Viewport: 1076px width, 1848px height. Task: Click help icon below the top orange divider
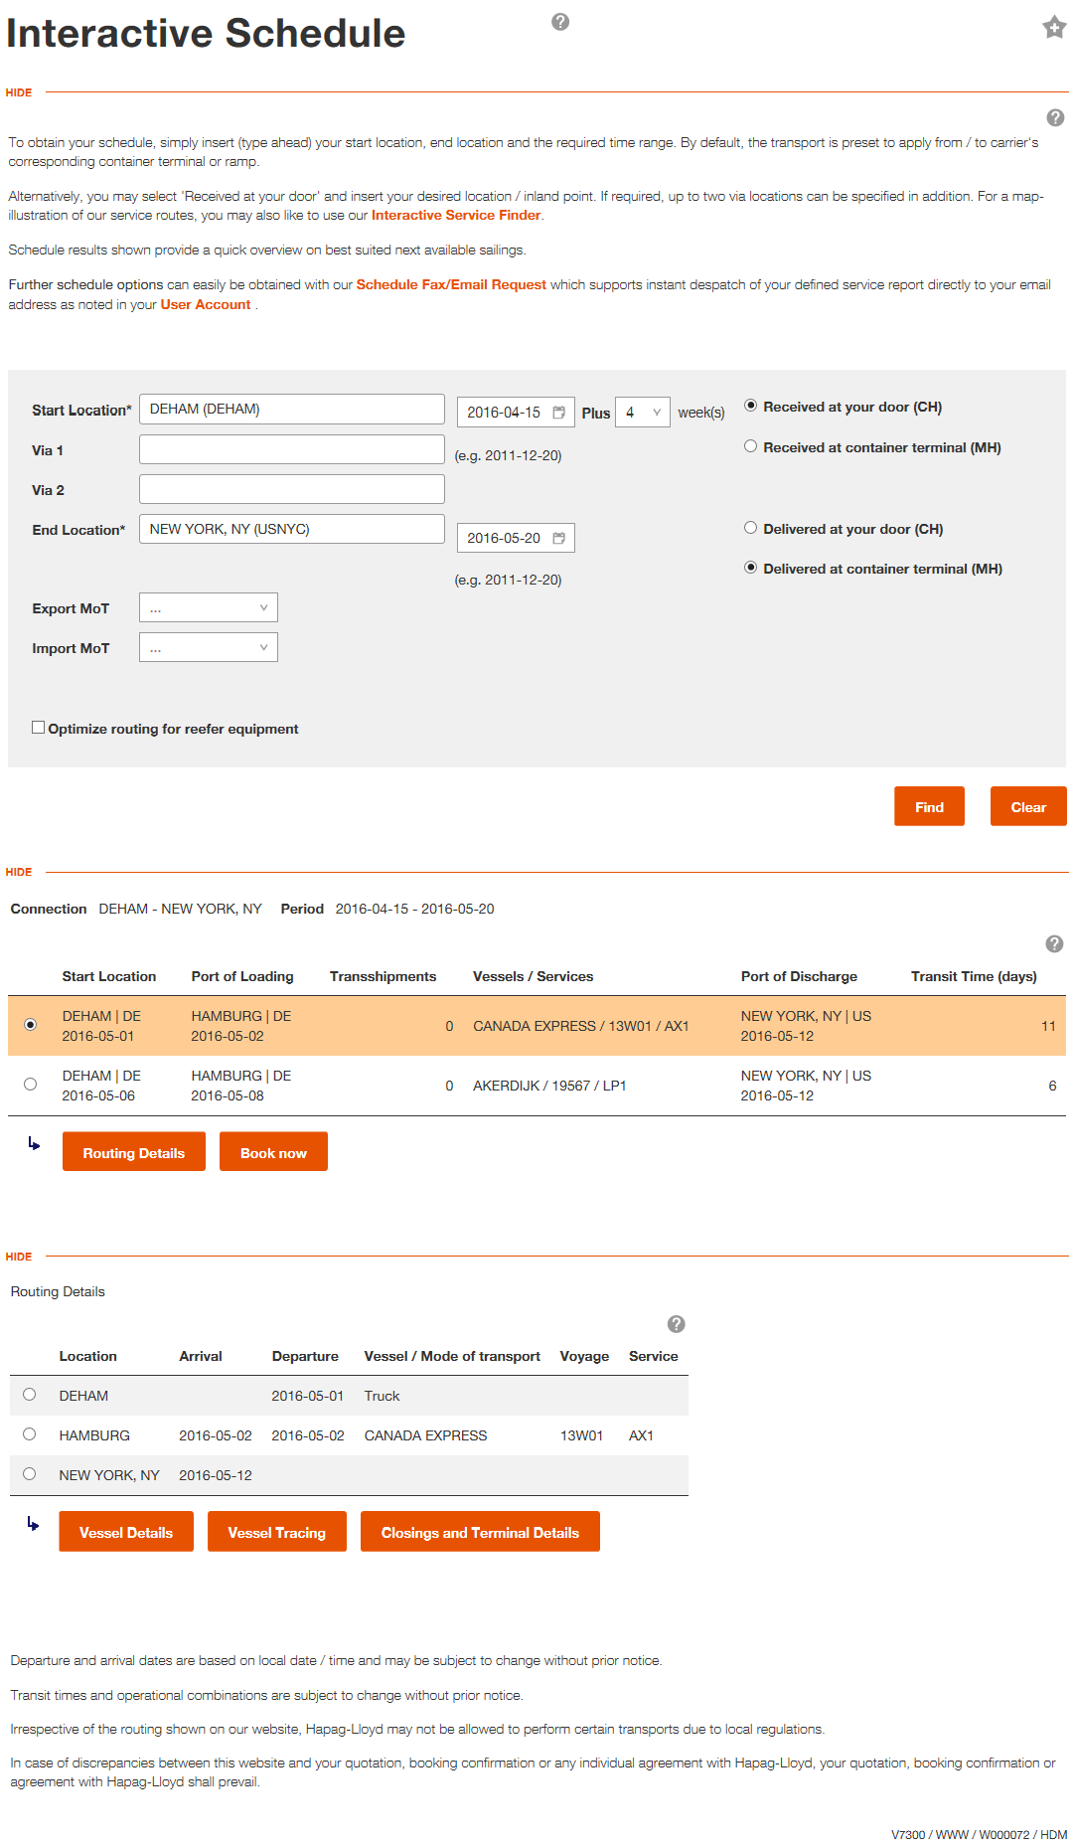(x=1056, y=117)
